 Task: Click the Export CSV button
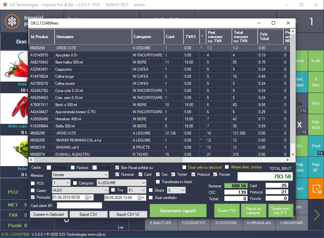click(x=88, y=214)
